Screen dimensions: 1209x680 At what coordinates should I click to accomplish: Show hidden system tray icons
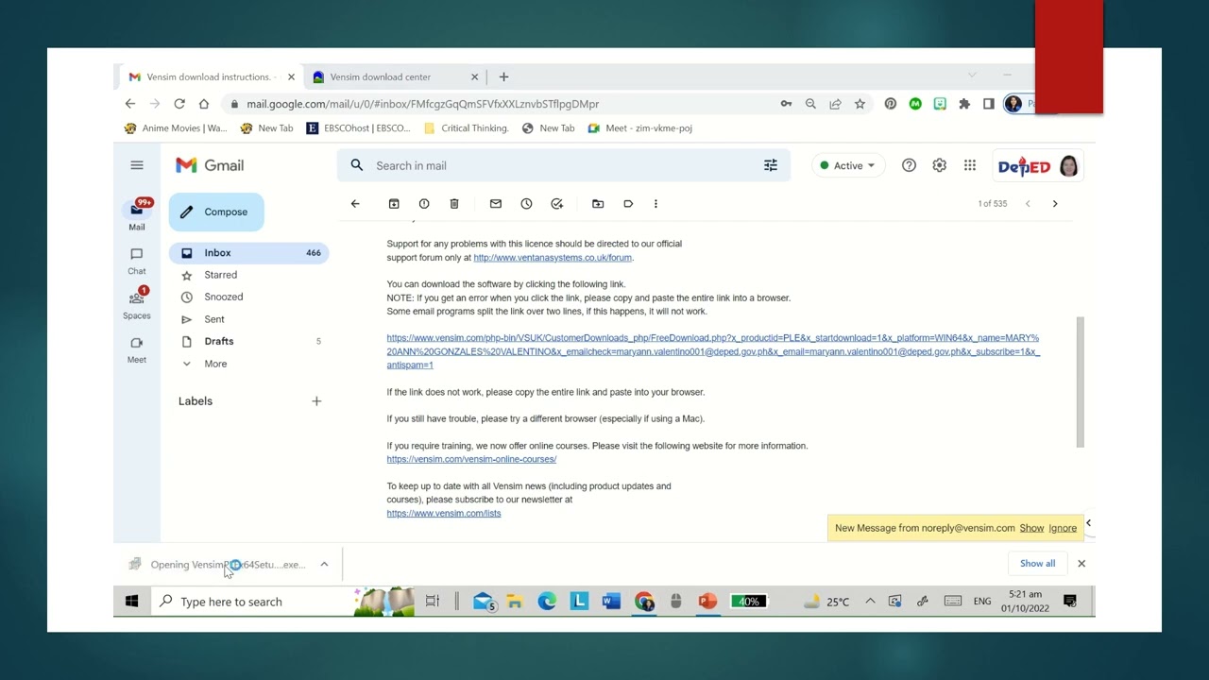pyautogui.click(x=870, y=602)
